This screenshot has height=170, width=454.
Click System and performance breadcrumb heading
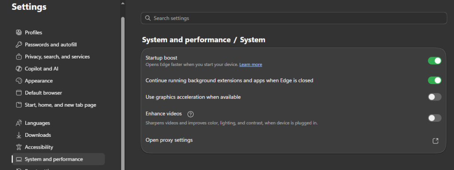pyautogui.click(x=186, y=39)
